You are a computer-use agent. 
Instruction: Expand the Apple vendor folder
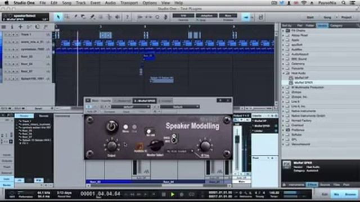click(283, 40)
